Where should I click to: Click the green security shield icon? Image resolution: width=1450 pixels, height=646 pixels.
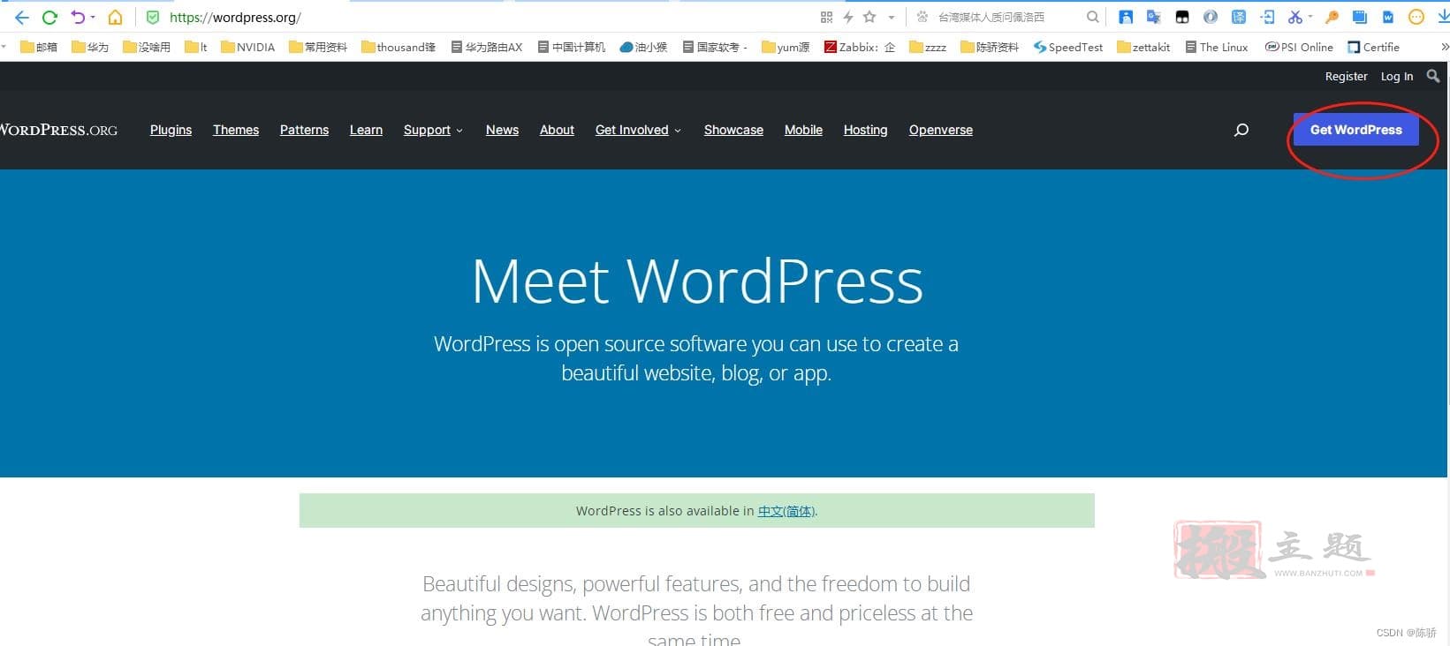152,17
